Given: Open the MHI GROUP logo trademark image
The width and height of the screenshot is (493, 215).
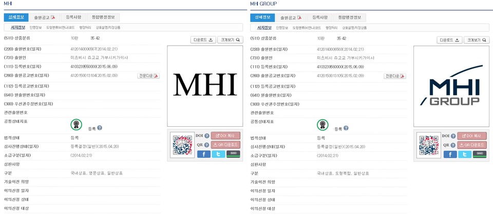Looking at the screenshot, I should pyautogui.click(x=451, y=86).
